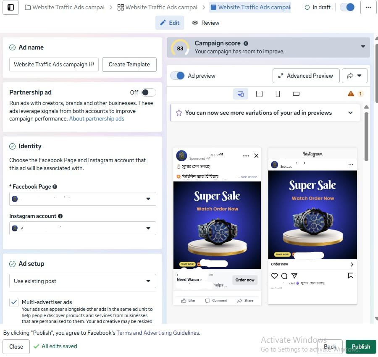Uncheck Multi-advertiser ads checkbox
The width and height of the screenshot is (378, 357).
point(14,302)
